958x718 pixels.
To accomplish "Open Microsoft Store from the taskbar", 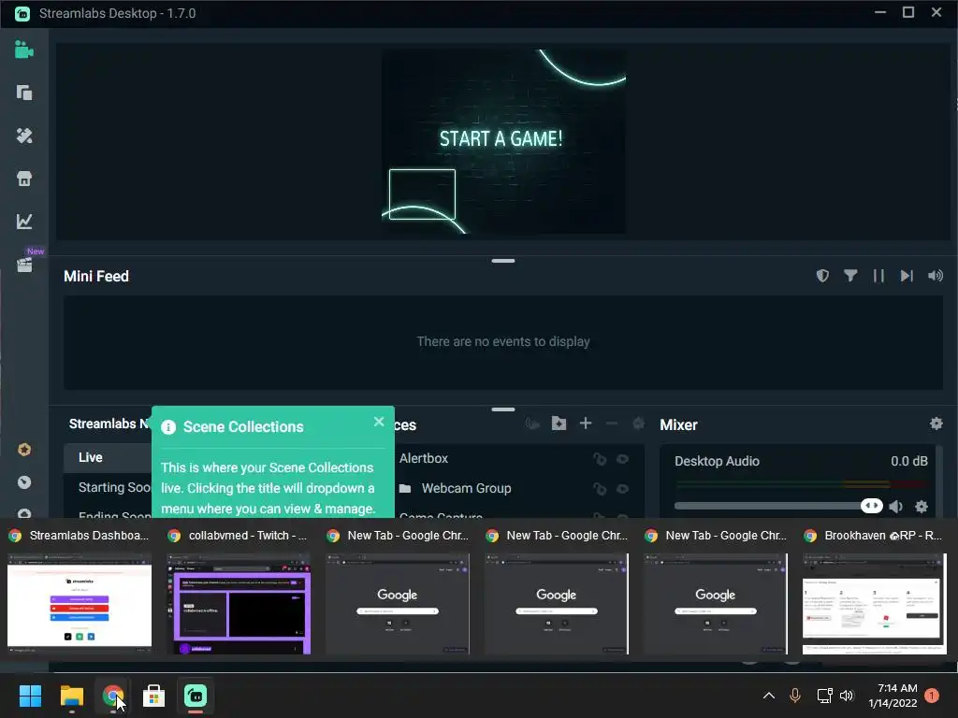I will click(154, 696).
